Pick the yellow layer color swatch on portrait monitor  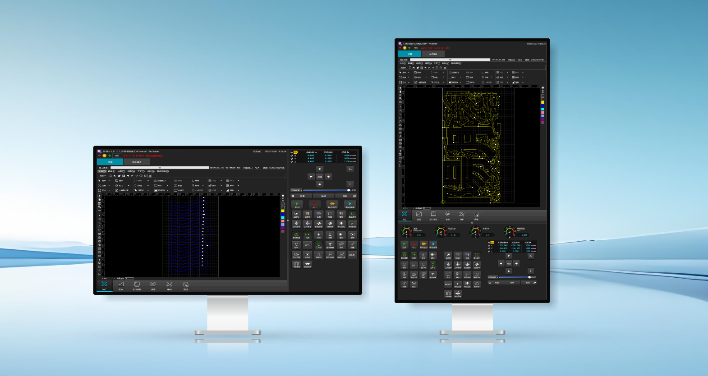542,102
